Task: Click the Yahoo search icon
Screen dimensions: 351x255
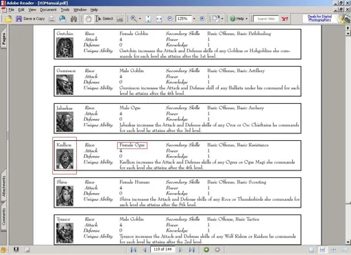Action: coord(285,19)
